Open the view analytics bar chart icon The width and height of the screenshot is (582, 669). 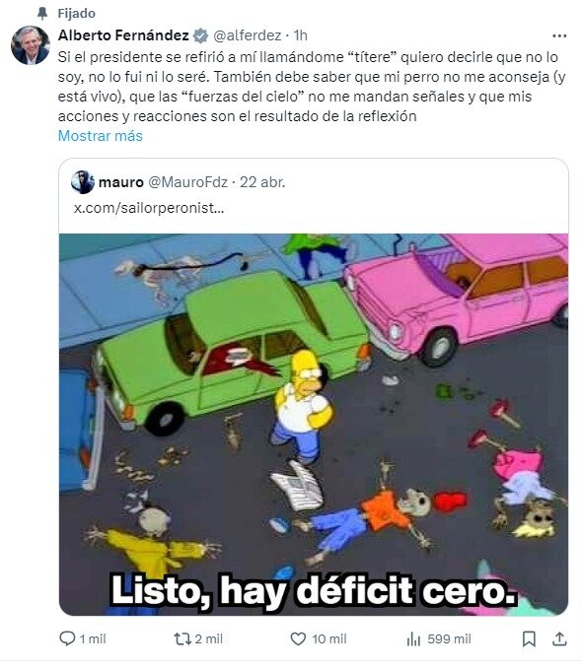click(x=413, y=638)
